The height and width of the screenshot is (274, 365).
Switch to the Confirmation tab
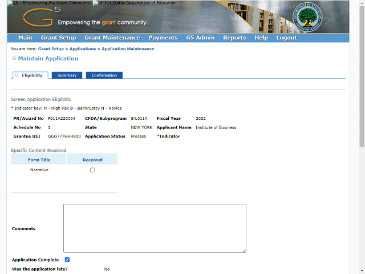[104, 75]
